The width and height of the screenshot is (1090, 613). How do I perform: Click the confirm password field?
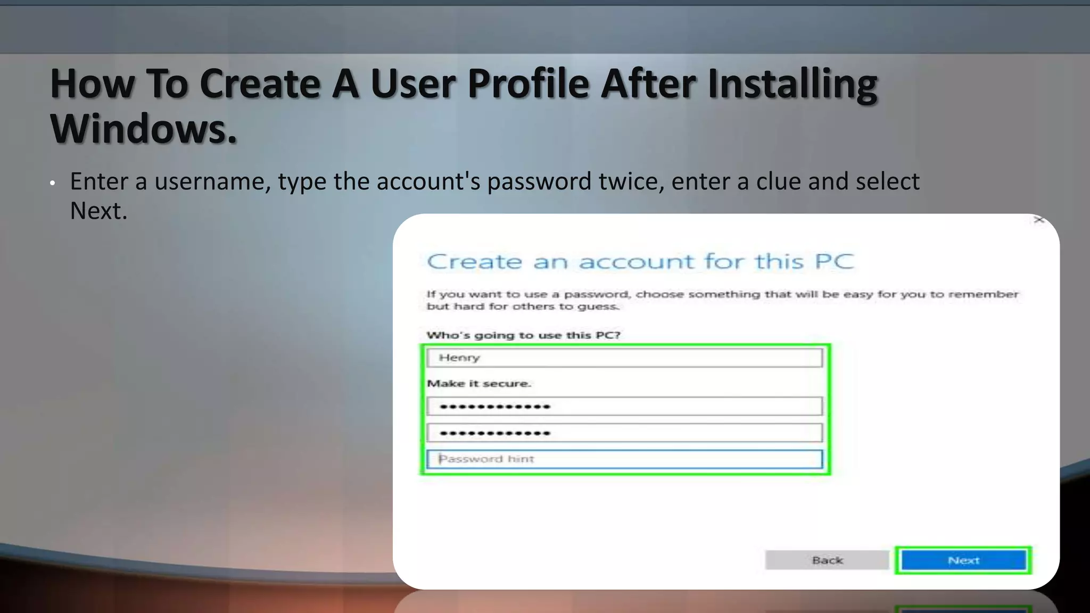pos(624,433)
